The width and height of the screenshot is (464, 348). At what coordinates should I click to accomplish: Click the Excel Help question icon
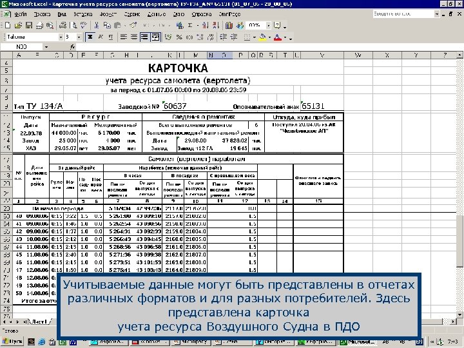point(277,25)
